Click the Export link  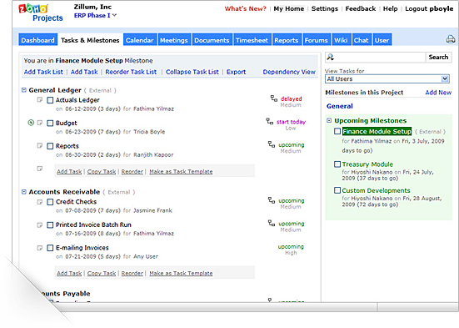(236, 72)
